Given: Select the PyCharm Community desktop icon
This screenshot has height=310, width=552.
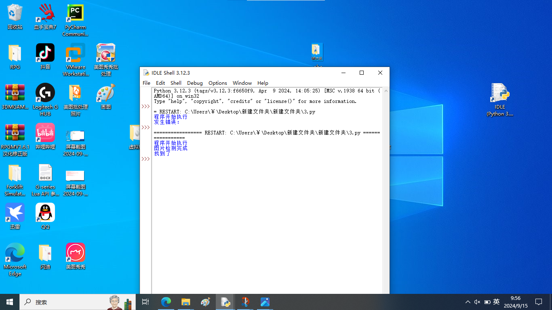Looking at the screenshot, I should (75, 20).
